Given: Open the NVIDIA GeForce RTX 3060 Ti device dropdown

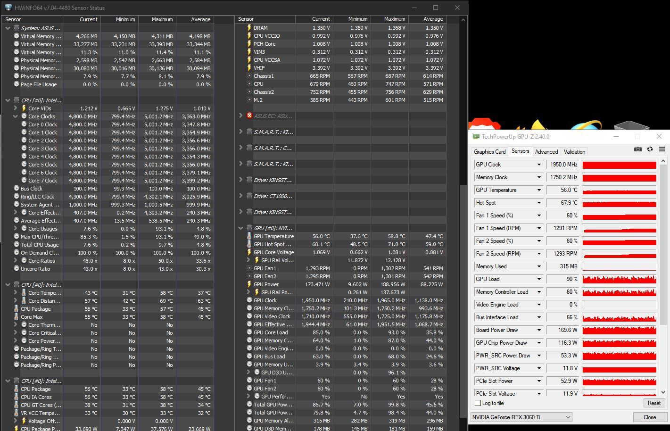Looking at the screenshot, I should click(x=521, y=417).
